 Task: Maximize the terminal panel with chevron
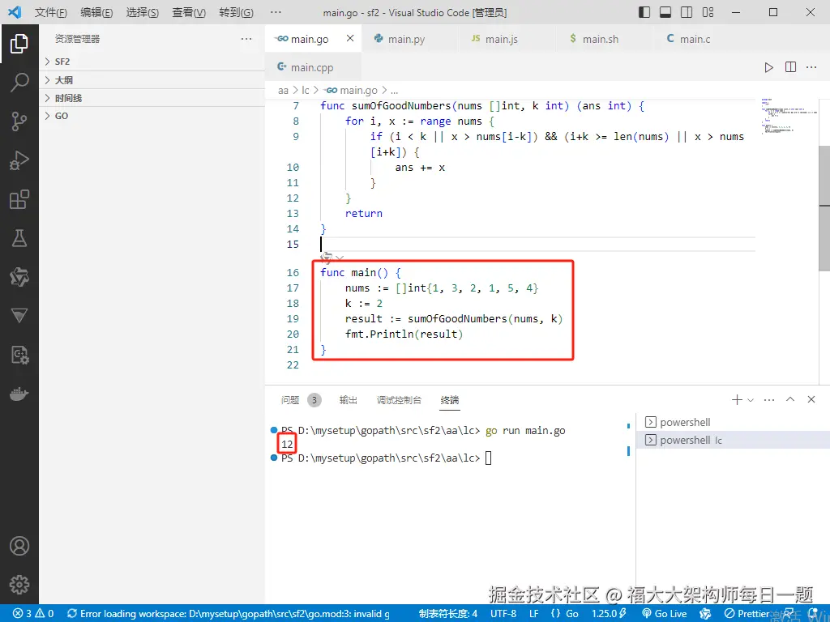(x=790, y=399)
